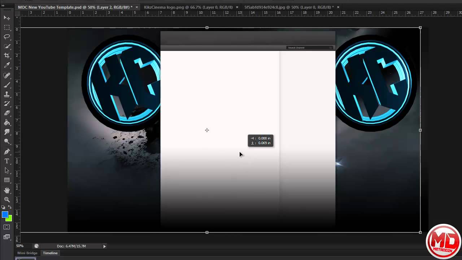The width and height of the screenshot is (462, 260).
Task: Select the Eraser tool
Action: (7, 113)
